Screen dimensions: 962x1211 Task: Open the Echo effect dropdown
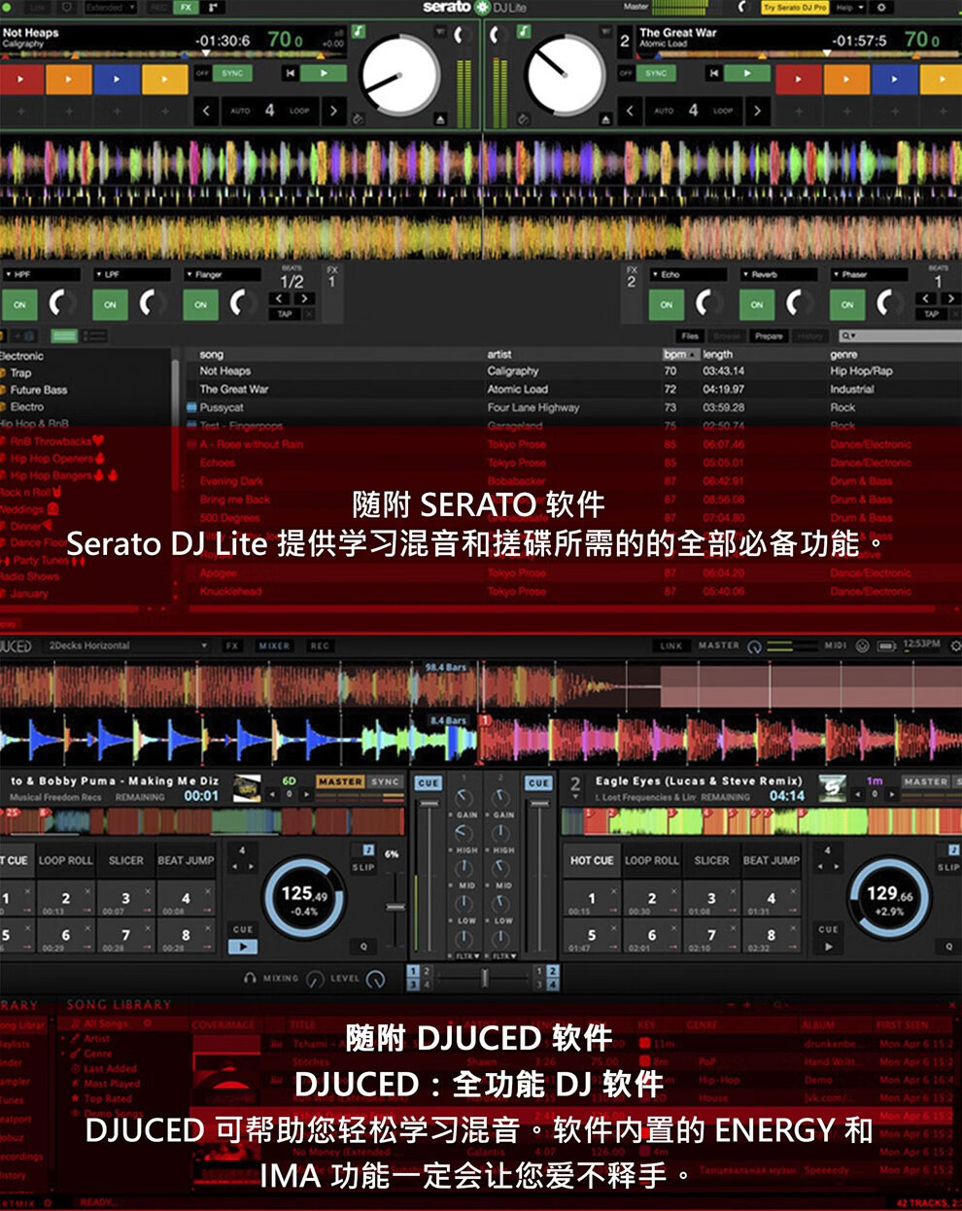pyautogui.click(x=688, y=274)
